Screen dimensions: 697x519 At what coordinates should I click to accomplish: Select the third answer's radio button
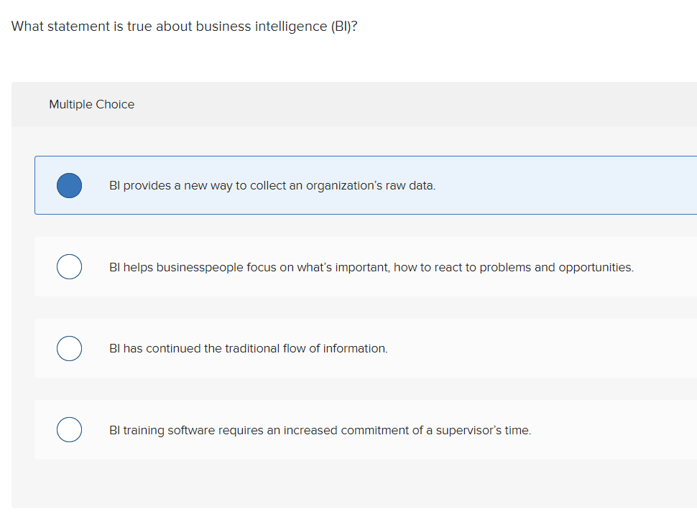coord(69,348)
